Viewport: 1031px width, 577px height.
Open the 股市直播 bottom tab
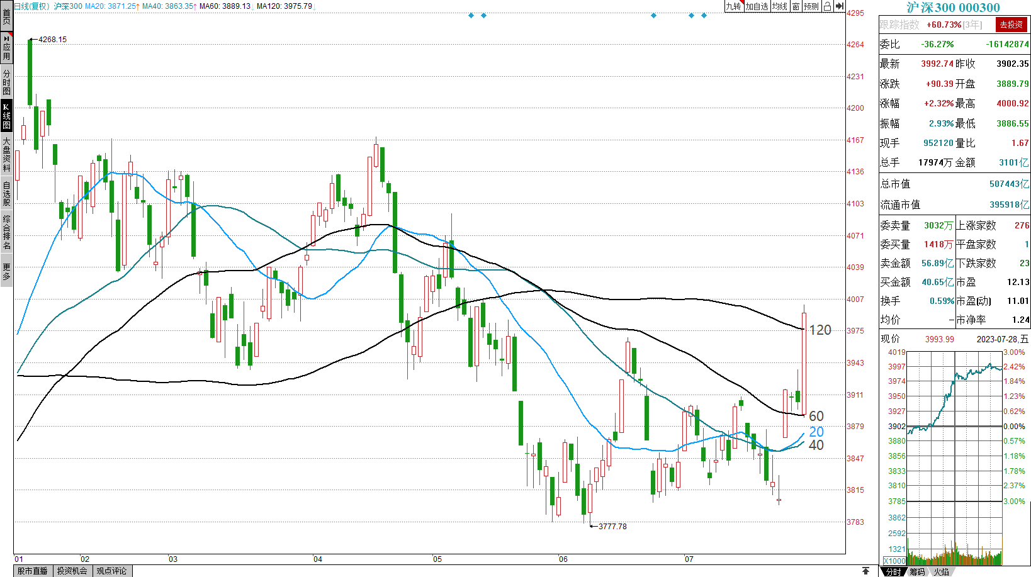pyautogui.click(x=33, y=571)
